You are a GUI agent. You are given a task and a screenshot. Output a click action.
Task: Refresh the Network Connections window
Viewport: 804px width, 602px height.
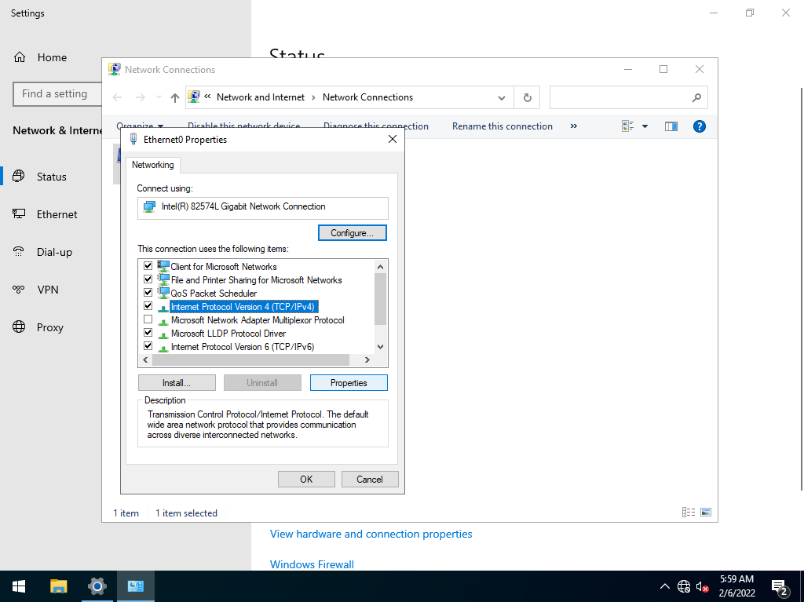click(x=527, y=97)
